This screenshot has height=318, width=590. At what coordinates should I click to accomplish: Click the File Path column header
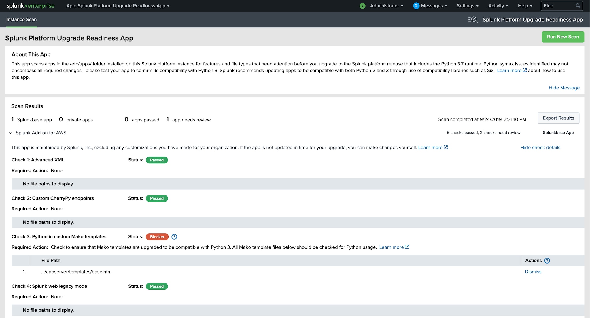pos(51,261)
